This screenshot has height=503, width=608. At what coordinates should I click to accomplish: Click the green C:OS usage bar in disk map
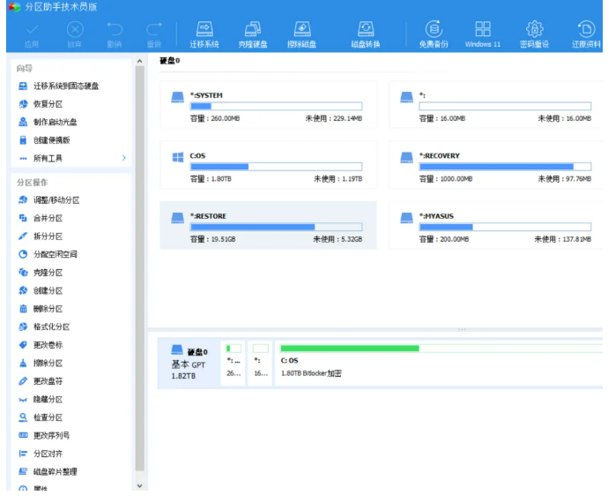point(349,349)
